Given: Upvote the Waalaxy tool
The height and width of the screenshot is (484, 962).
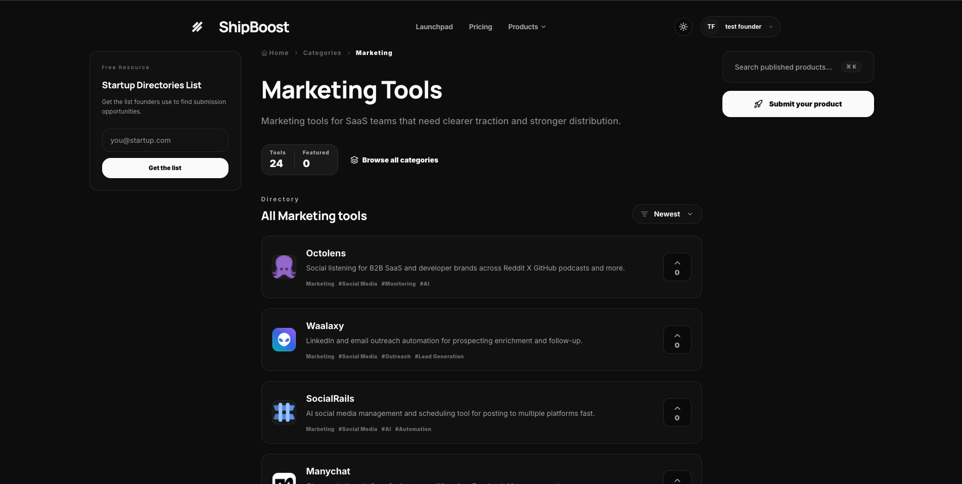Looking at the screenshot, I should [x=677, y=340].
